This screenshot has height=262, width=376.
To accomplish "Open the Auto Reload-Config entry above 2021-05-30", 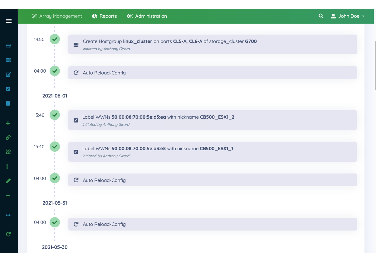I will [x=212, y=224].
